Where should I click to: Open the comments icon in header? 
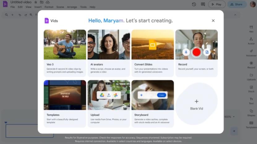[x=203, y=4]
